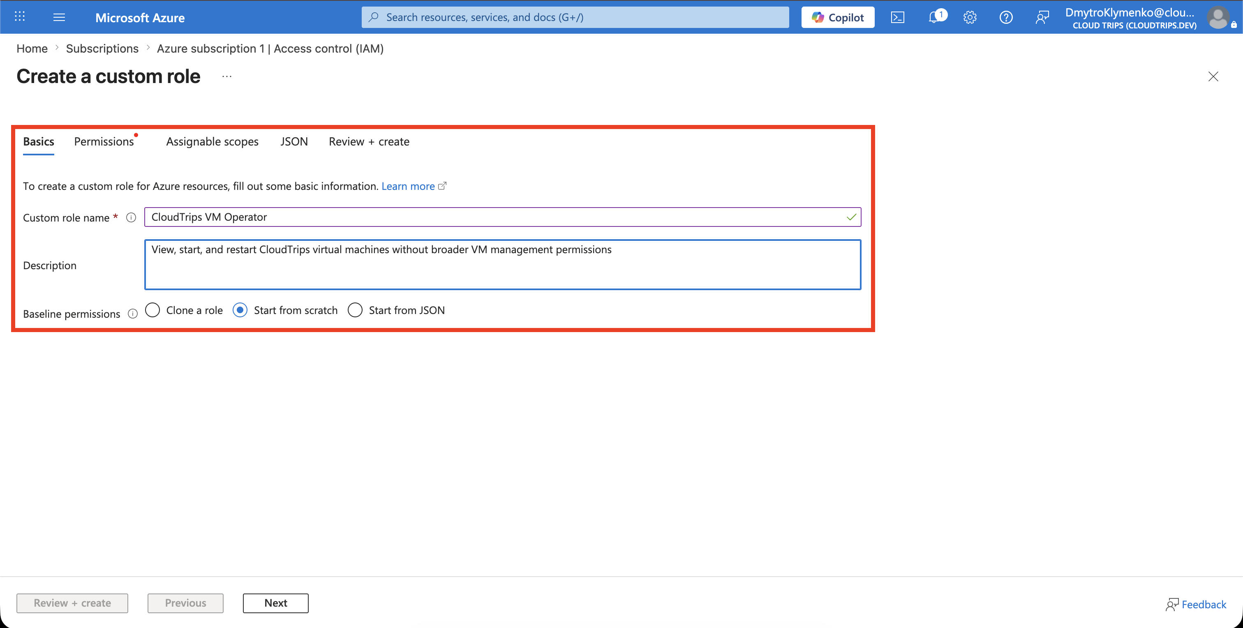Open the account avatar menu
This screenshot has height=628, width=1243.
(1219, 17)
